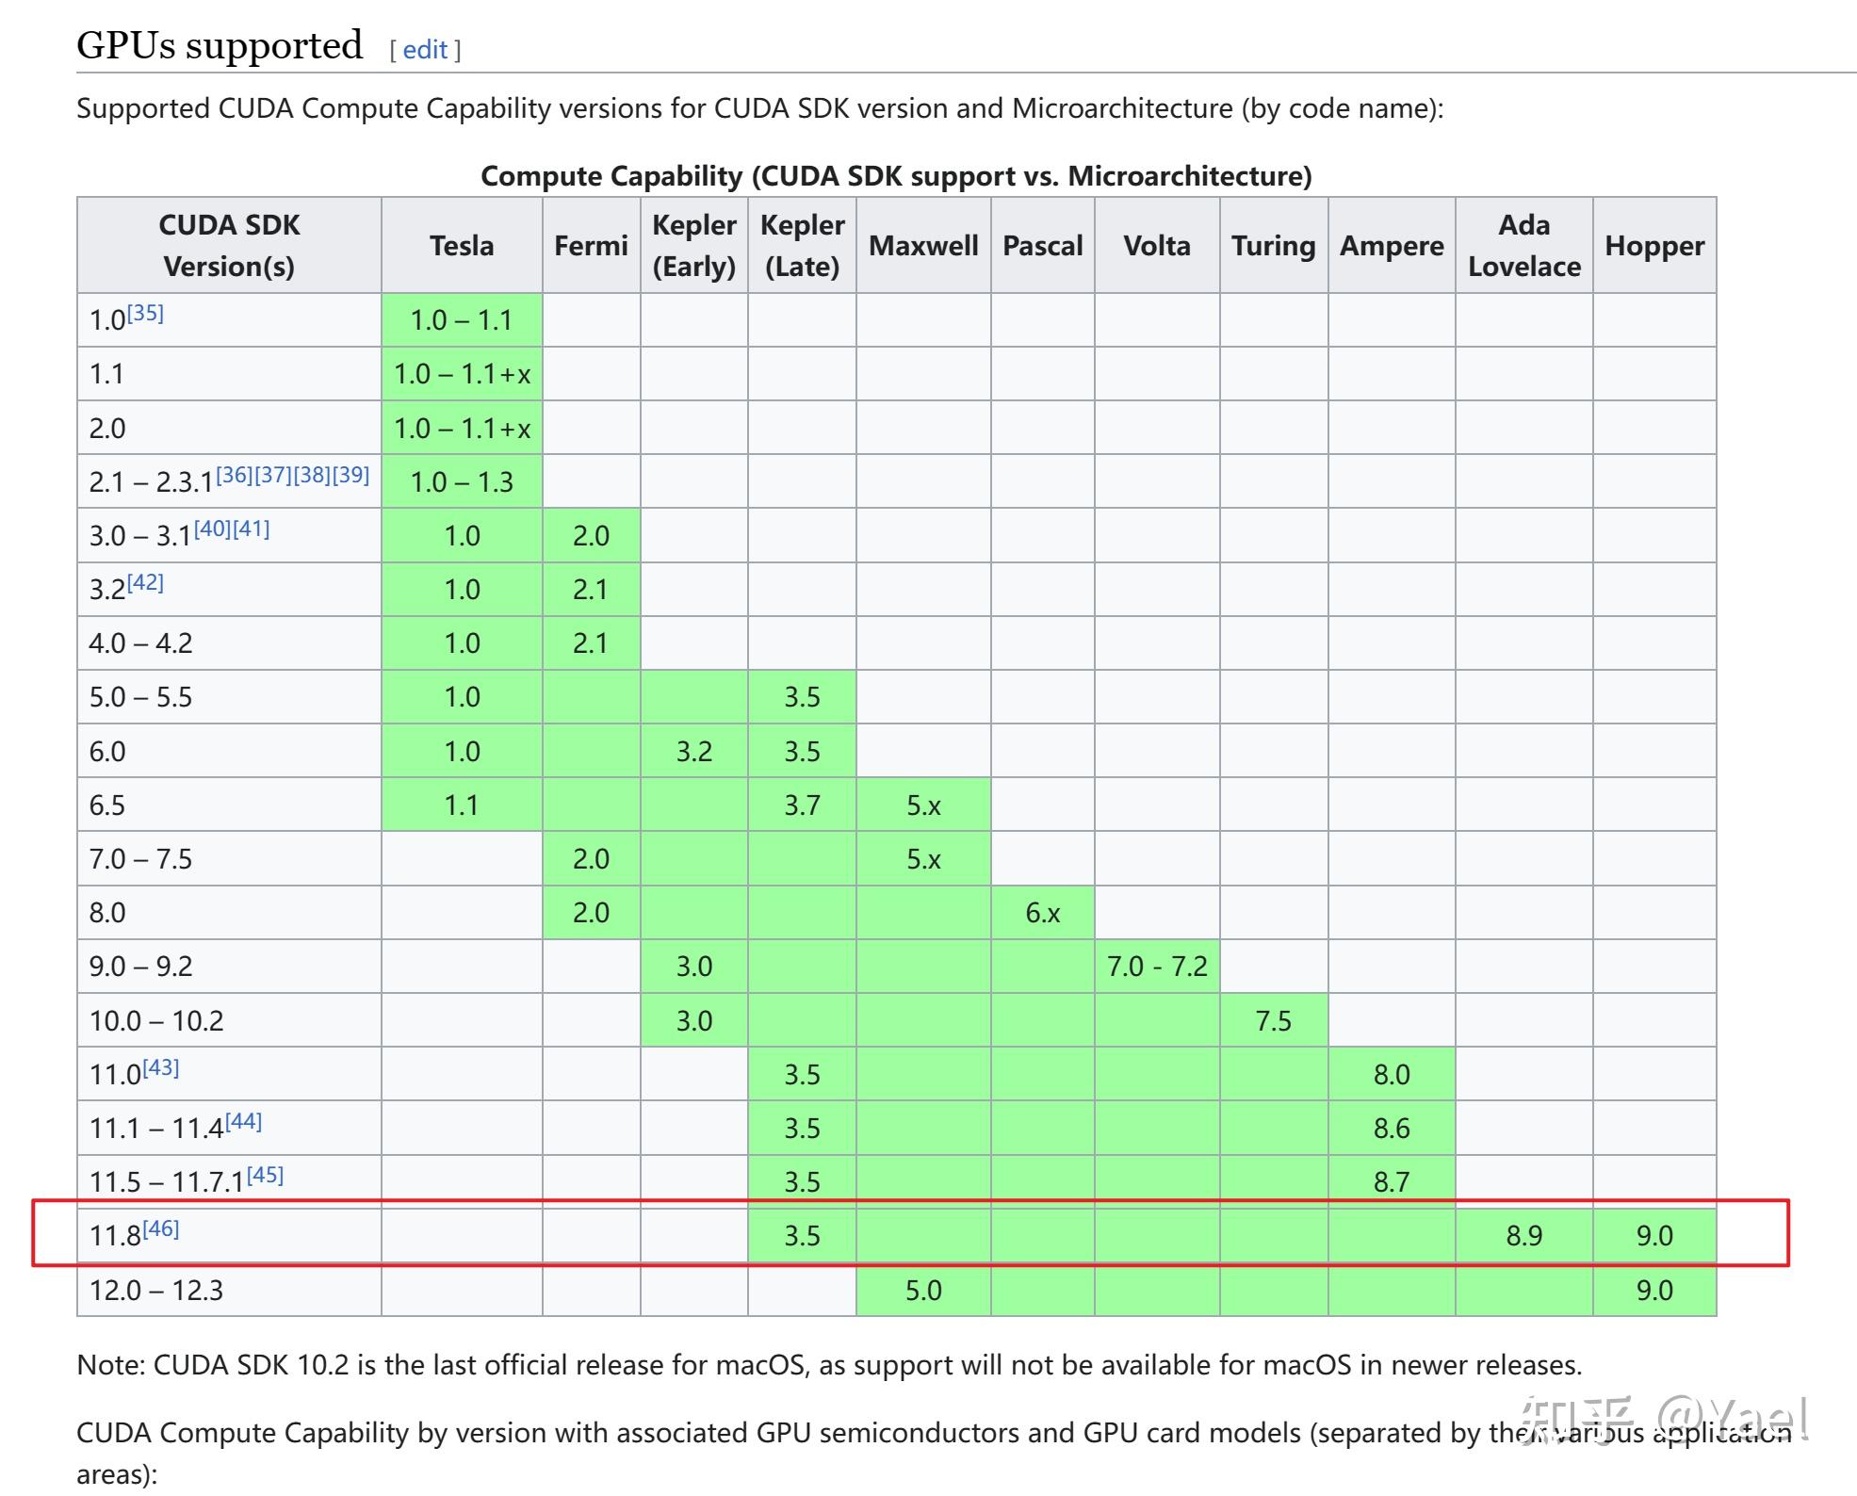Open footnote [44] beside 11.1–11.4
The width and height of the screenshot is (1857, 1496).
[243, 1121]
